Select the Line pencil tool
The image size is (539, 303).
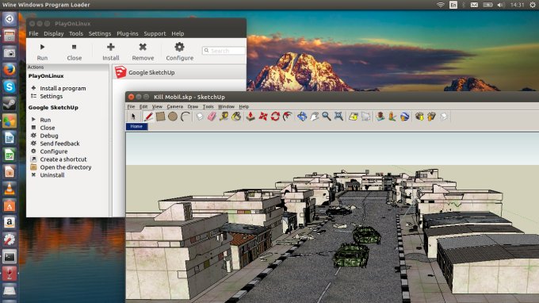(x=148, y=117)
